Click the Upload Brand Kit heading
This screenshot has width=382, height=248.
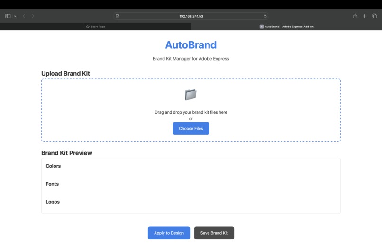[x=65, y=73]
